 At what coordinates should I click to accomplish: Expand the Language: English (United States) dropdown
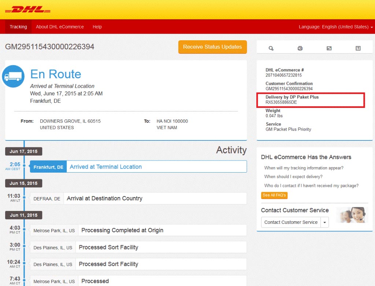pos(335,27)
